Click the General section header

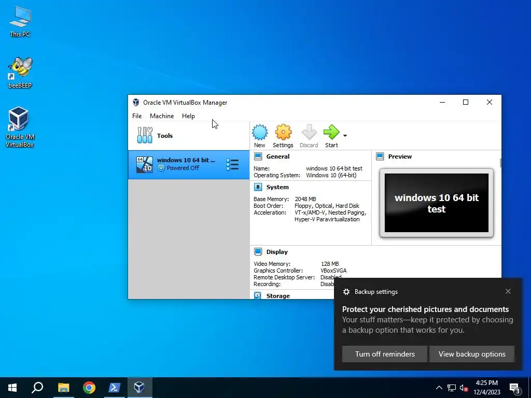click(x=278, y=157)
